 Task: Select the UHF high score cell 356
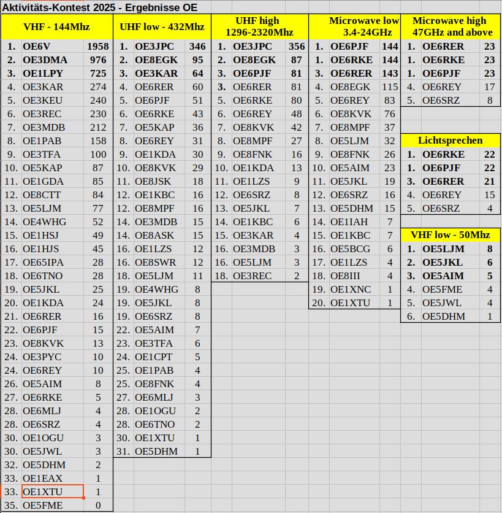click(296, 47)
